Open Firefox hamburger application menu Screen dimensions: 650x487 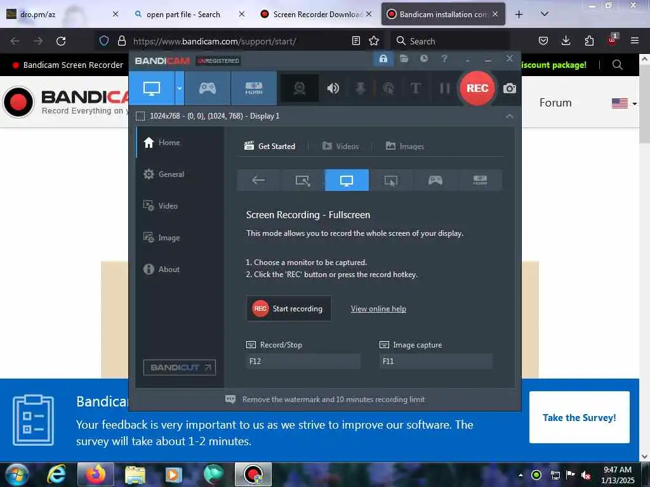tap(635, 41)
